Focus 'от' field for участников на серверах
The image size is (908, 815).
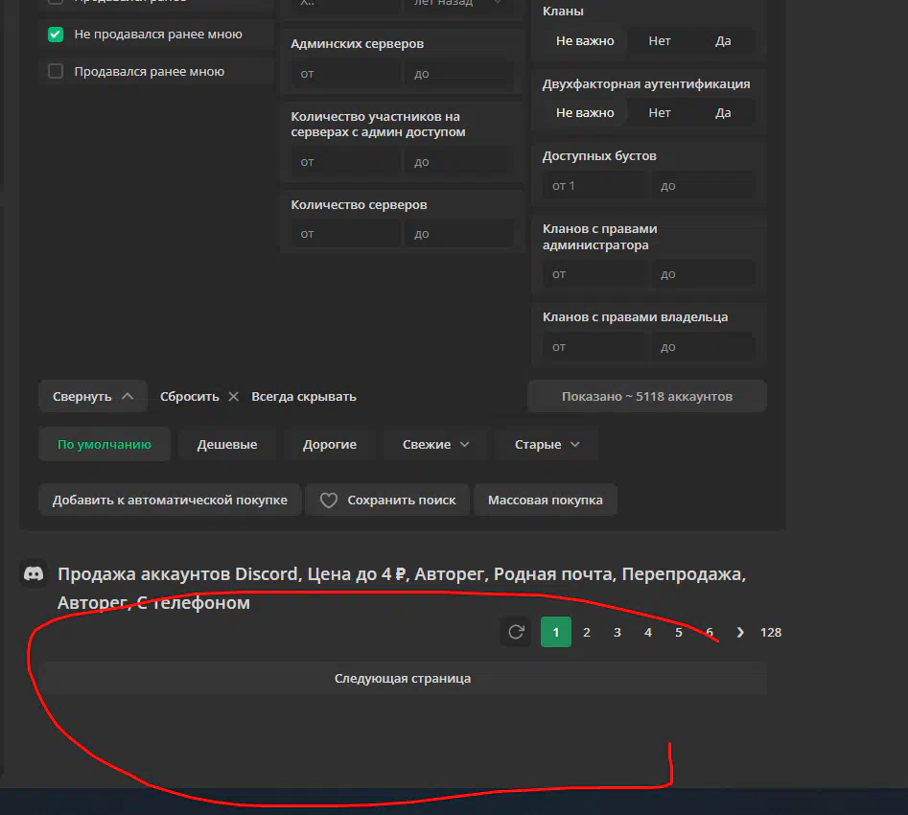point(346,162)
